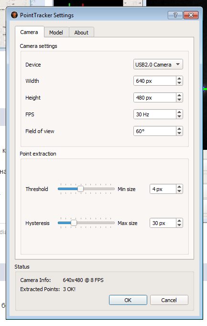Screen dimensions: 207x326
Task: Confirm settings with the OK button
Action: (128, 300)
